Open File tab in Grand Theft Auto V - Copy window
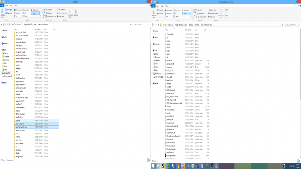This screenshot has height=169, width=301. 153,6
